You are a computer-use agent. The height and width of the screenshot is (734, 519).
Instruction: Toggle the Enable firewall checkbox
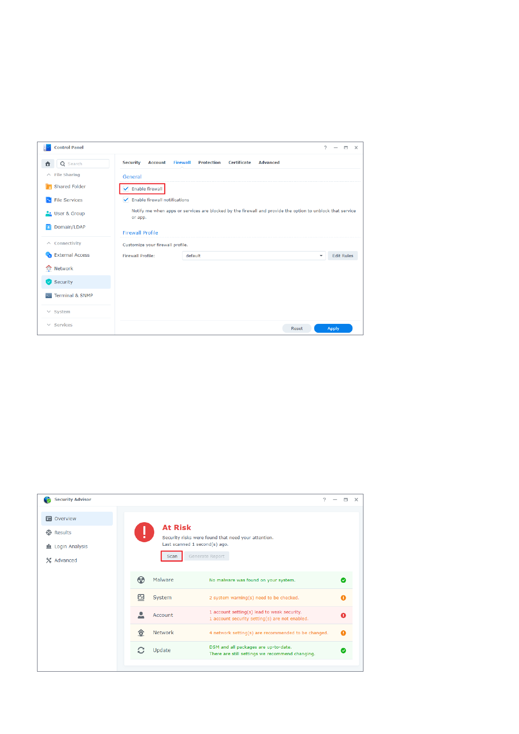(x=126, y=189)
